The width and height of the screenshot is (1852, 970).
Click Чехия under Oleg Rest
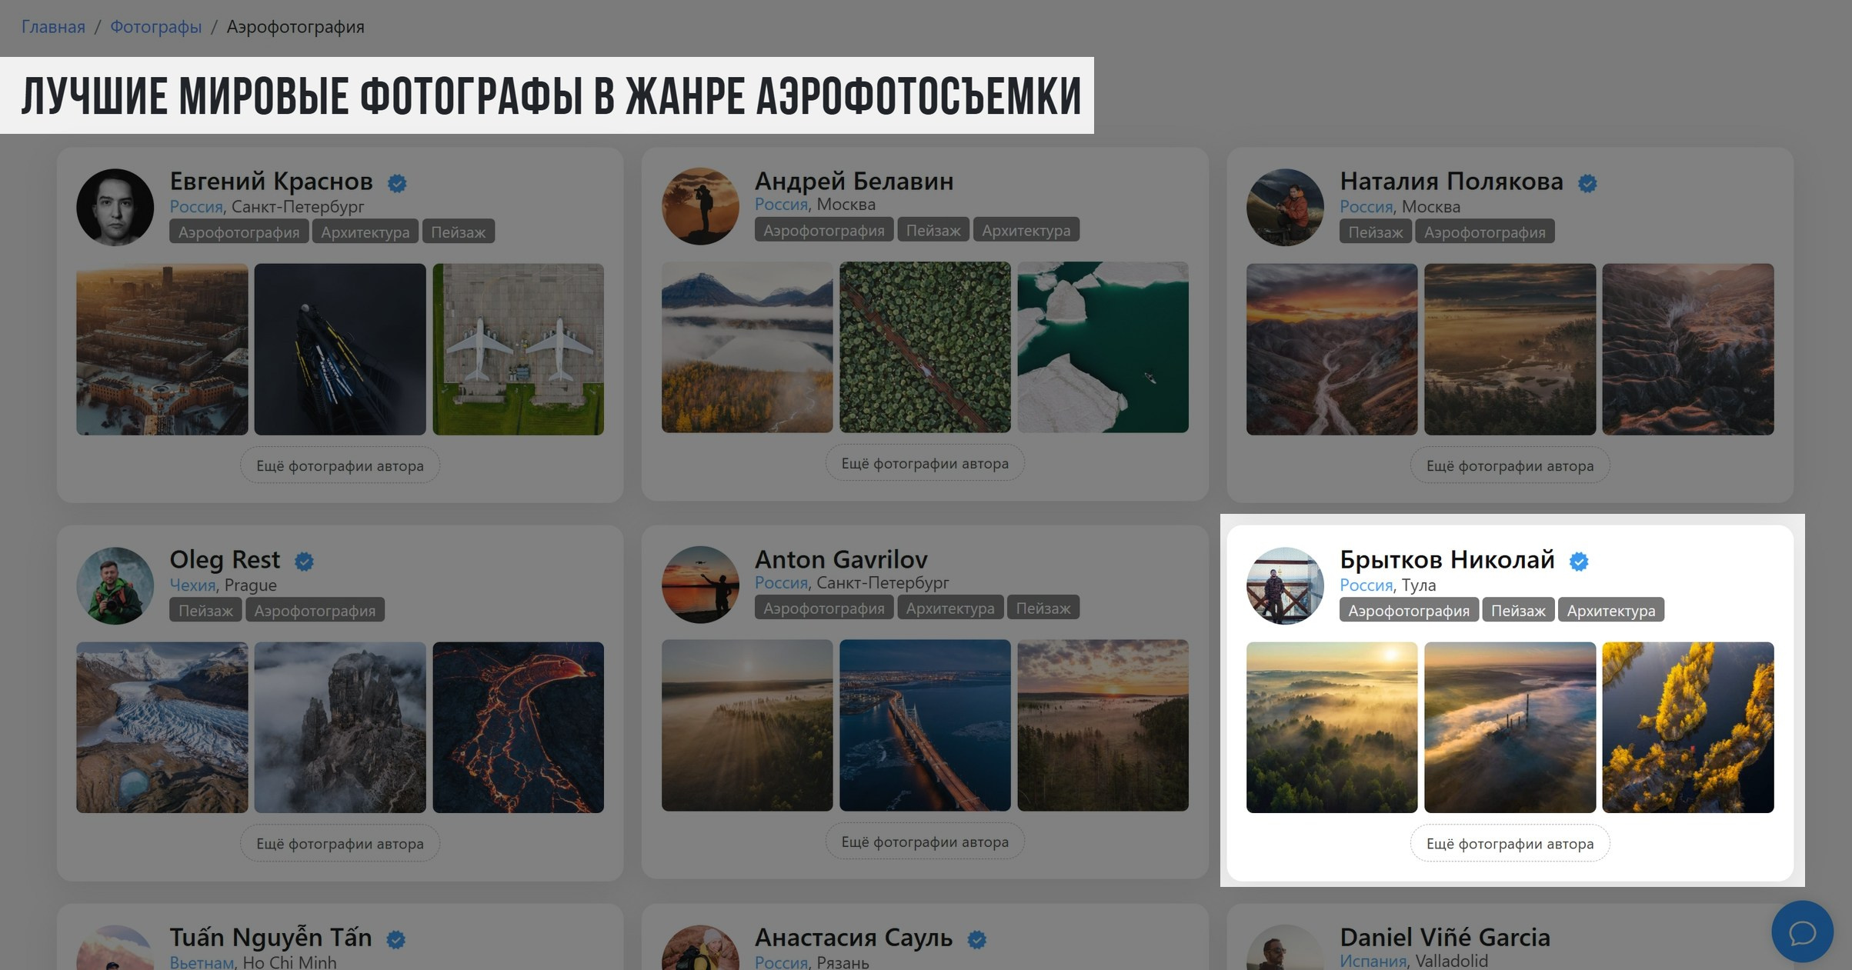[x=192, y=585]
